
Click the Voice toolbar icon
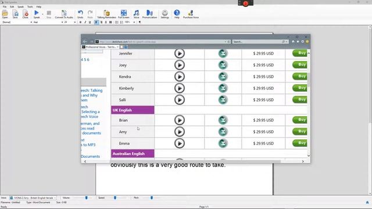click(136, 14)
